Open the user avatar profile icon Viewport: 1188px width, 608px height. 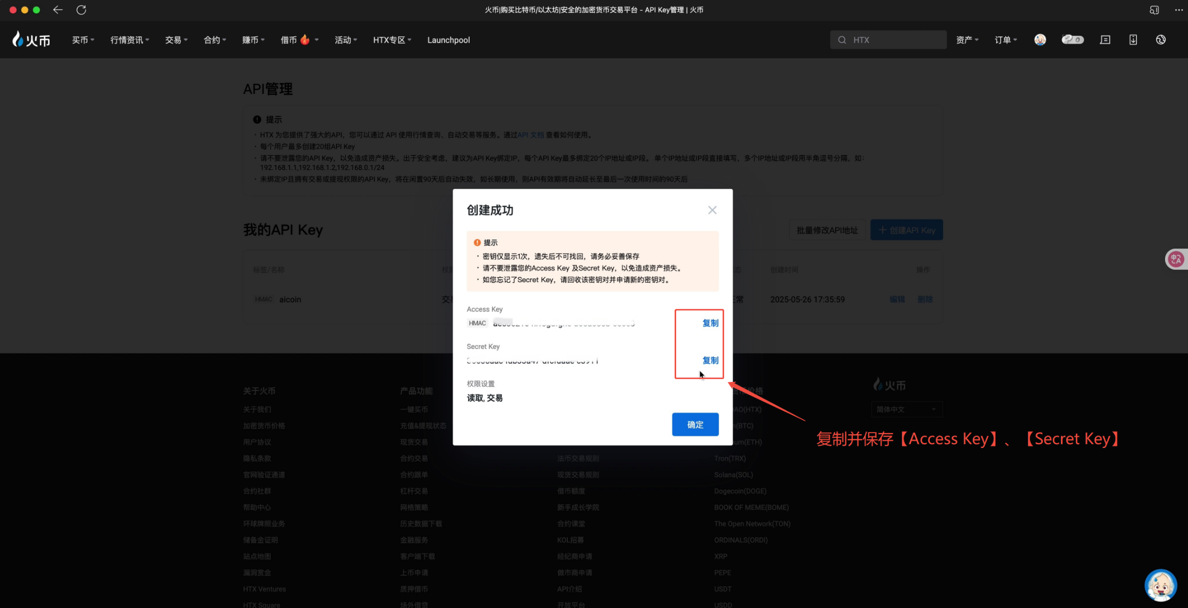click(1040, 39)
